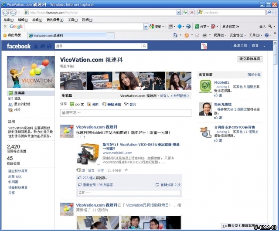279x231 pixels.
Task: Click the Mobile01 green page icon
Action: (x=205, y=86)
